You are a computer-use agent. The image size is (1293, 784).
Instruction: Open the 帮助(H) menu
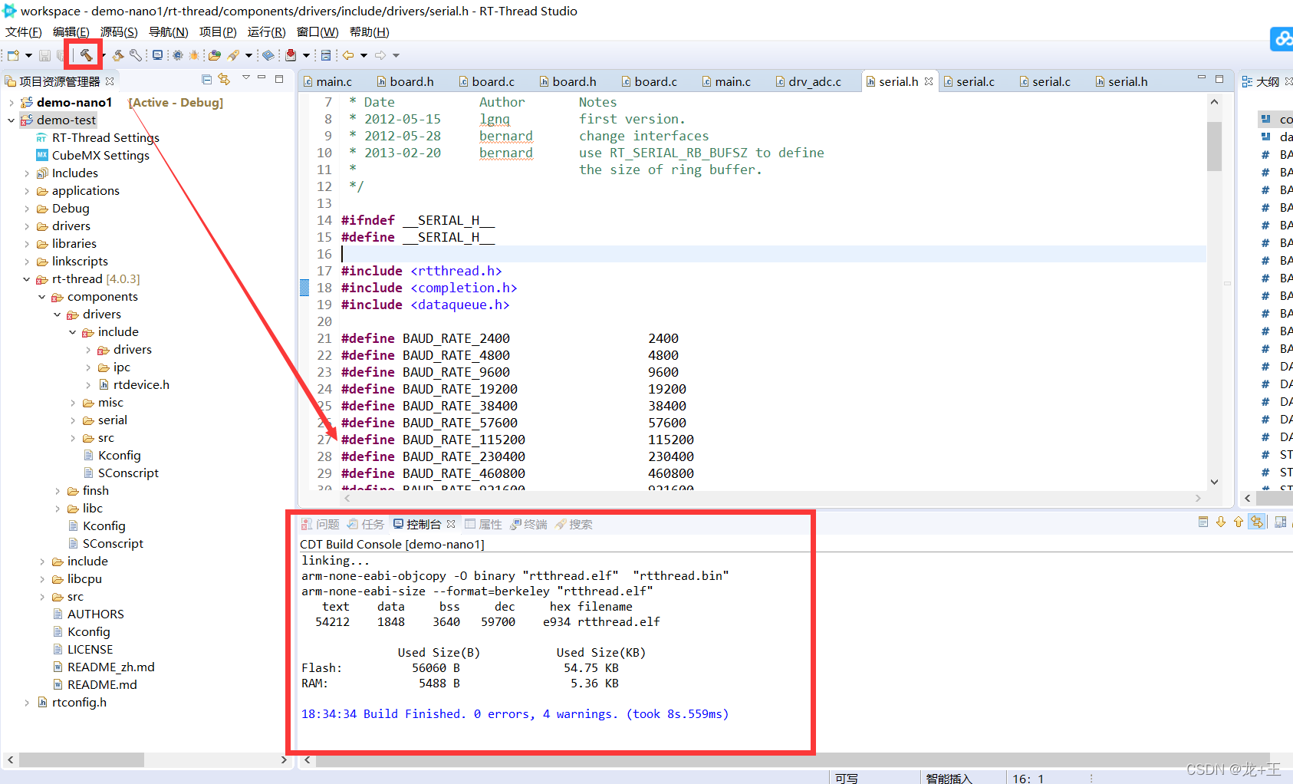[369, 31]
